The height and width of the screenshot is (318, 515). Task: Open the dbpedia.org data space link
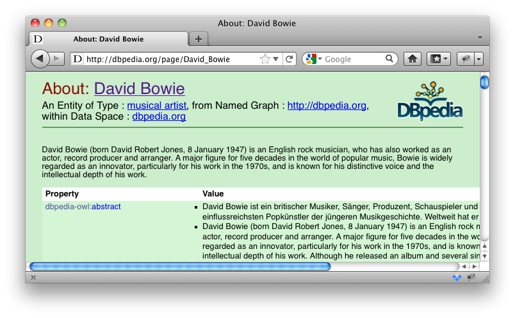[159, 116]
